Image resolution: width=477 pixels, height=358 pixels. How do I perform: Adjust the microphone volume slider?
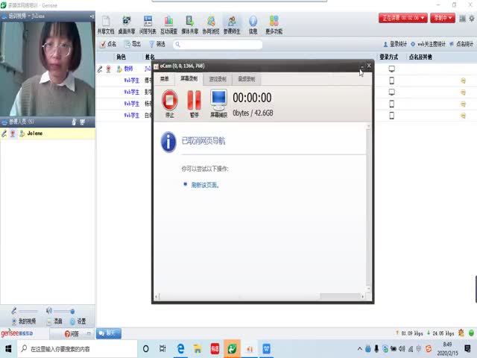(28, 311)
